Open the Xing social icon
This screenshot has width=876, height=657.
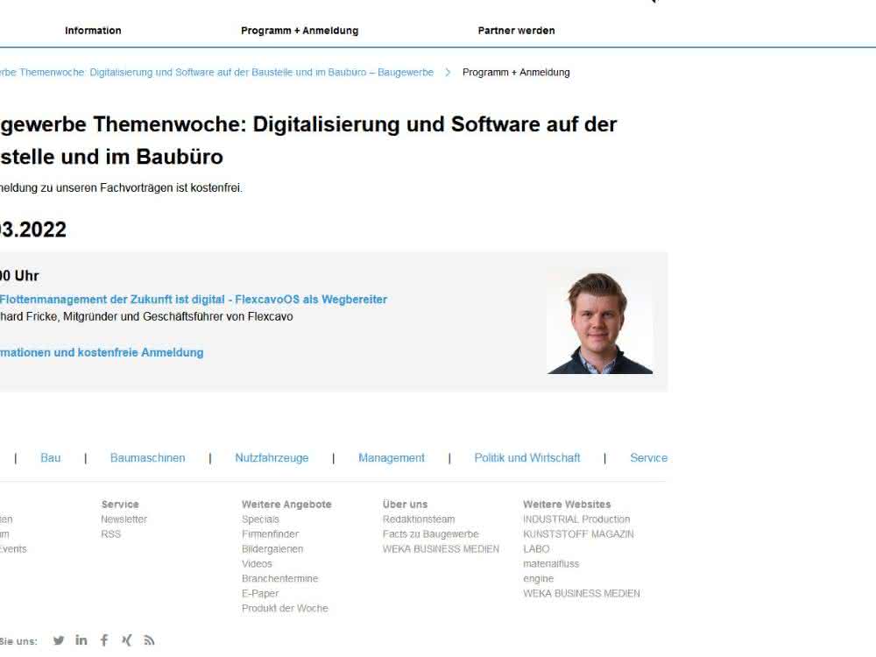click(x=127, y=640)
